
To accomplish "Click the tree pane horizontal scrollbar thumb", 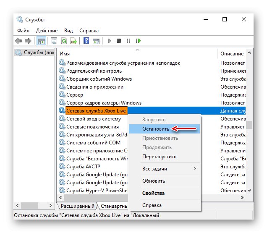I will [x=29, y=205].
